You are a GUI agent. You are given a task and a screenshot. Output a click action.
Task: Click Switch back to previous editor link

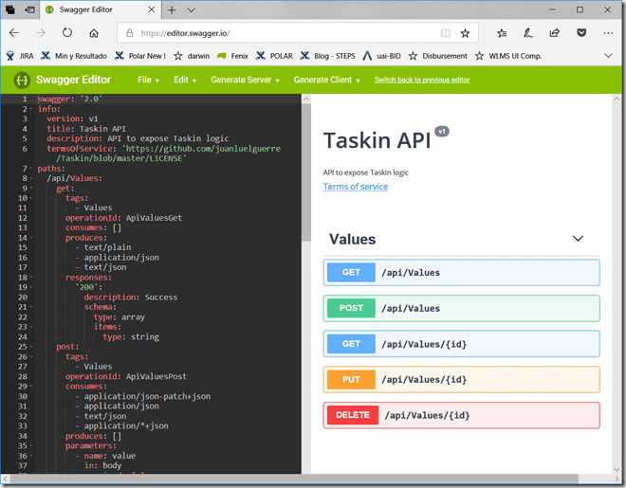coord(422,80)
